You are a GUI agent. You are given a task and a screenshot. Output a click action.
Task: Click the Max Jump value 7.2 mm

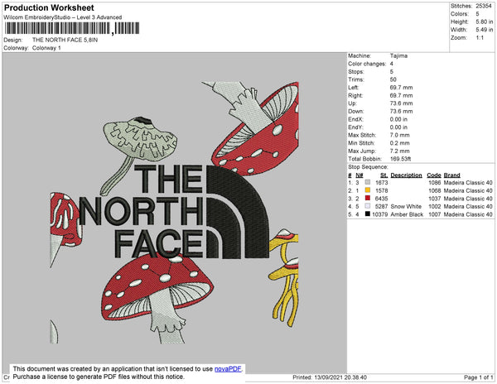(x=400, y=151)
